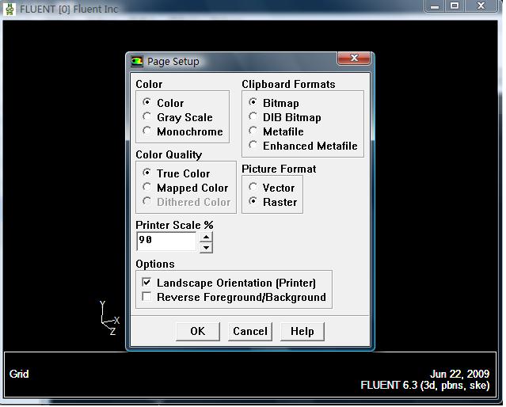506x407 pixels.
Task: Click the XYZ axis triad in viewport
Action: click(108, 318)
